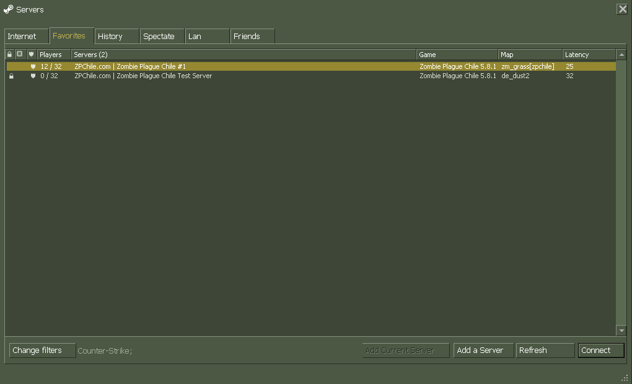Connect to the selected server
Viewport: 632px width, 384px height.
(x=601, y=350)
